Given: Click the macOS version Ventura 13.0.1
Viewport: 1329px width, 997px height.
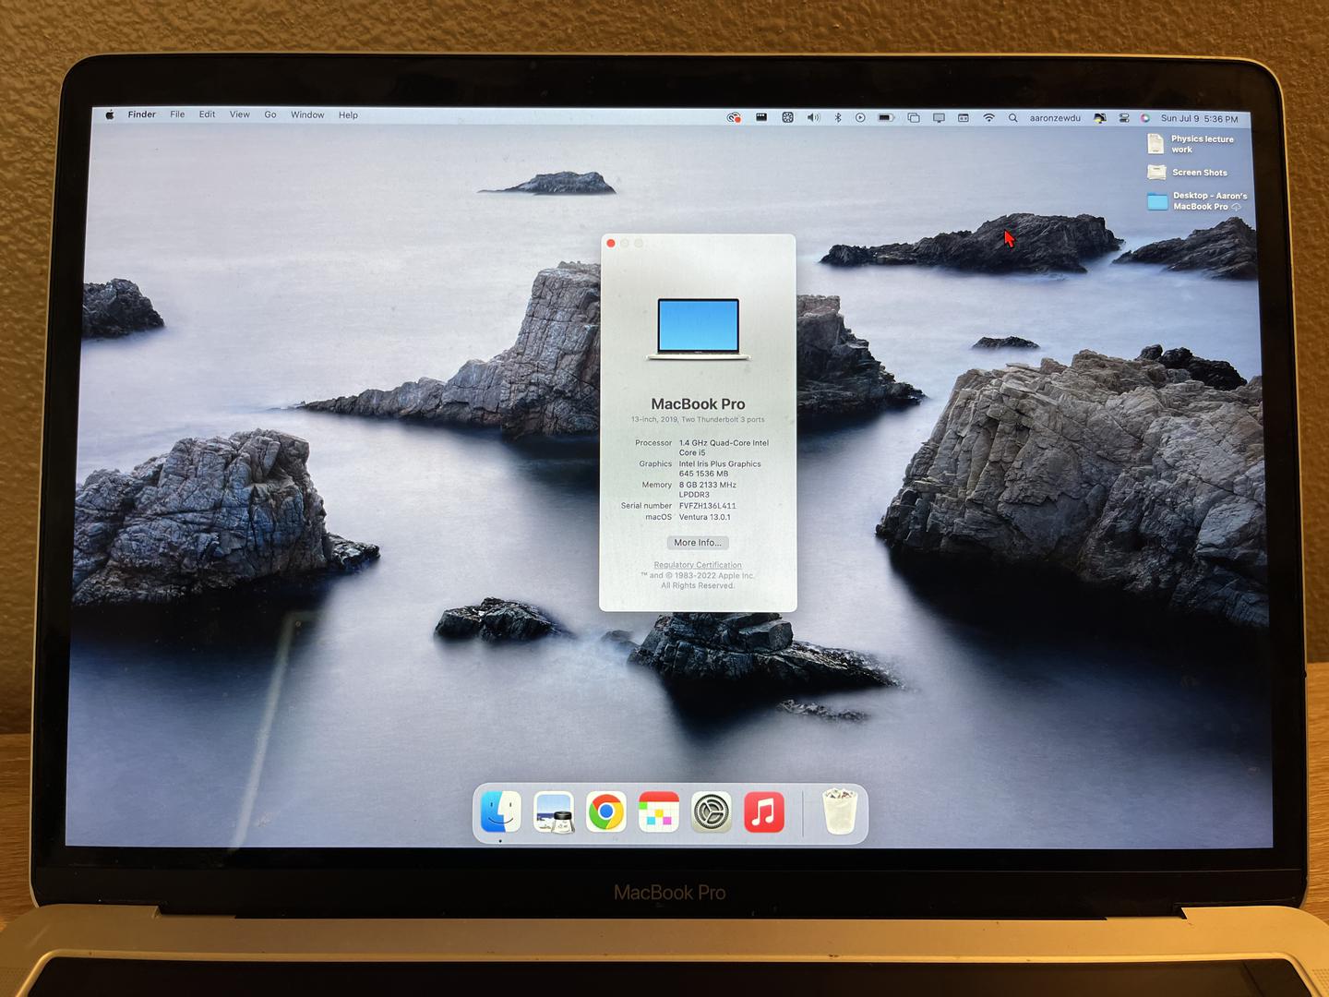Looking at the screenshot, I should 704,517.
